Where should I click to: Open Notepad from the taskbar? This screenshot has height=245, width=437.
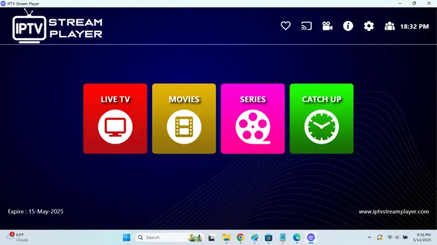[283, 237]
